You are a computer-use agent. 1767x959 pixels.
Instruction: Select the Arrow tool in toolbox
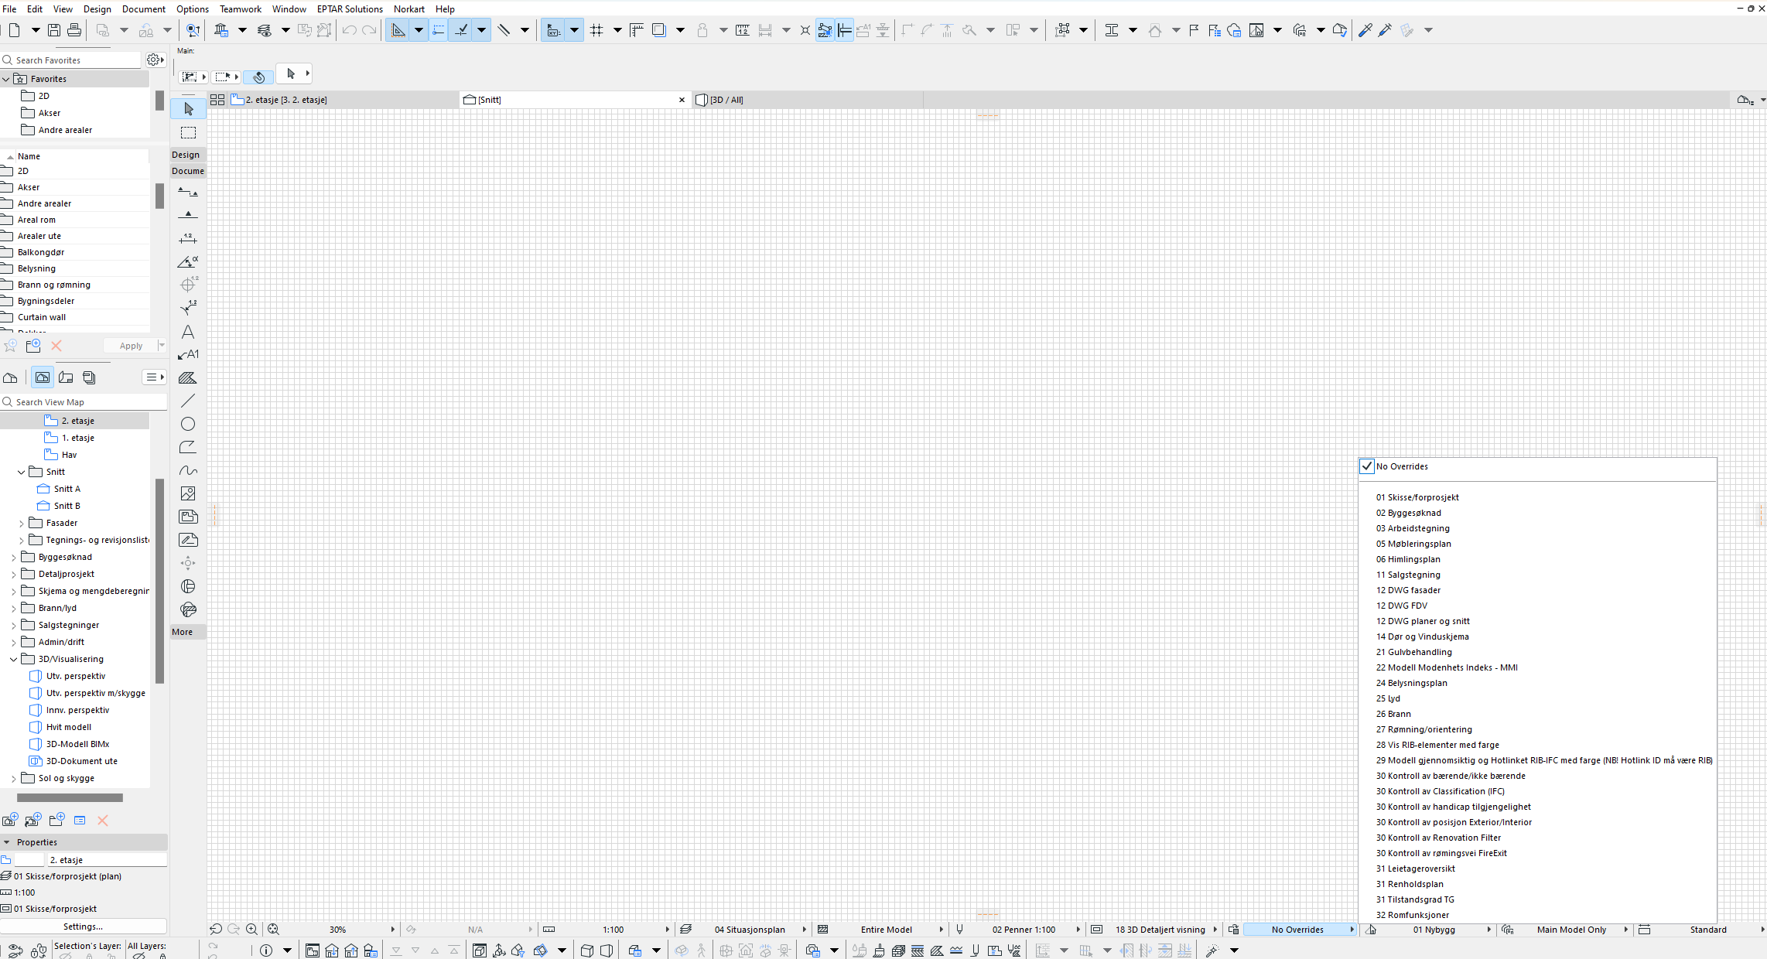188,109
